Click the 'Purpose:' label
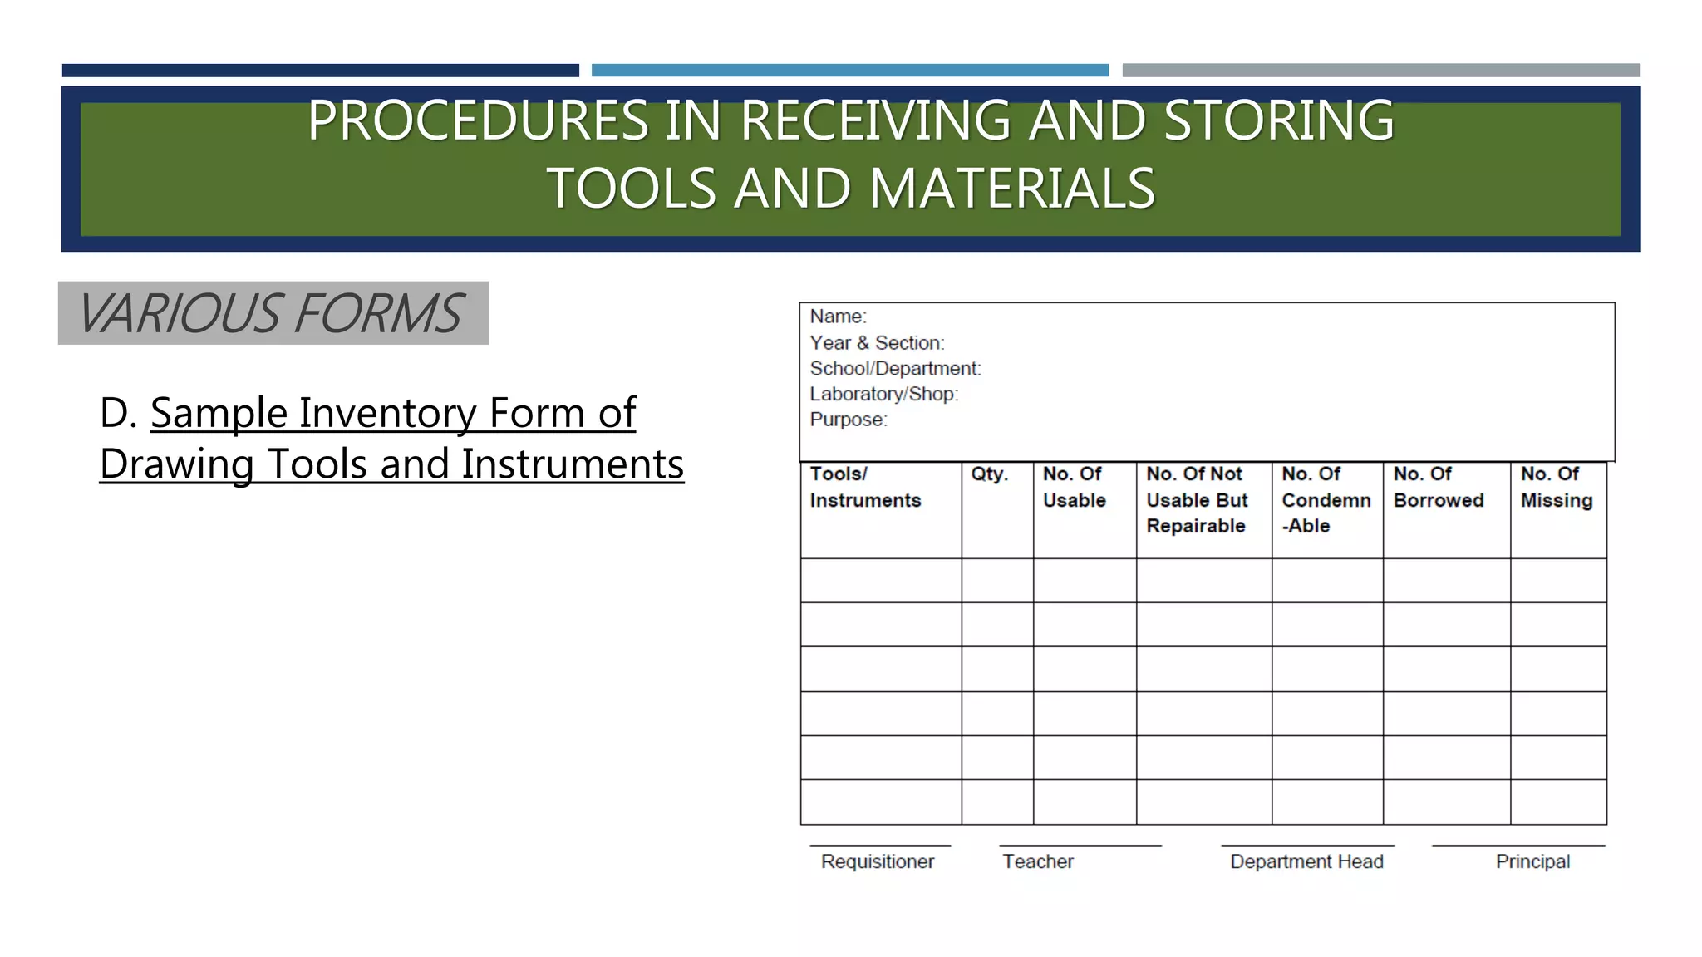 click(849, 420)
